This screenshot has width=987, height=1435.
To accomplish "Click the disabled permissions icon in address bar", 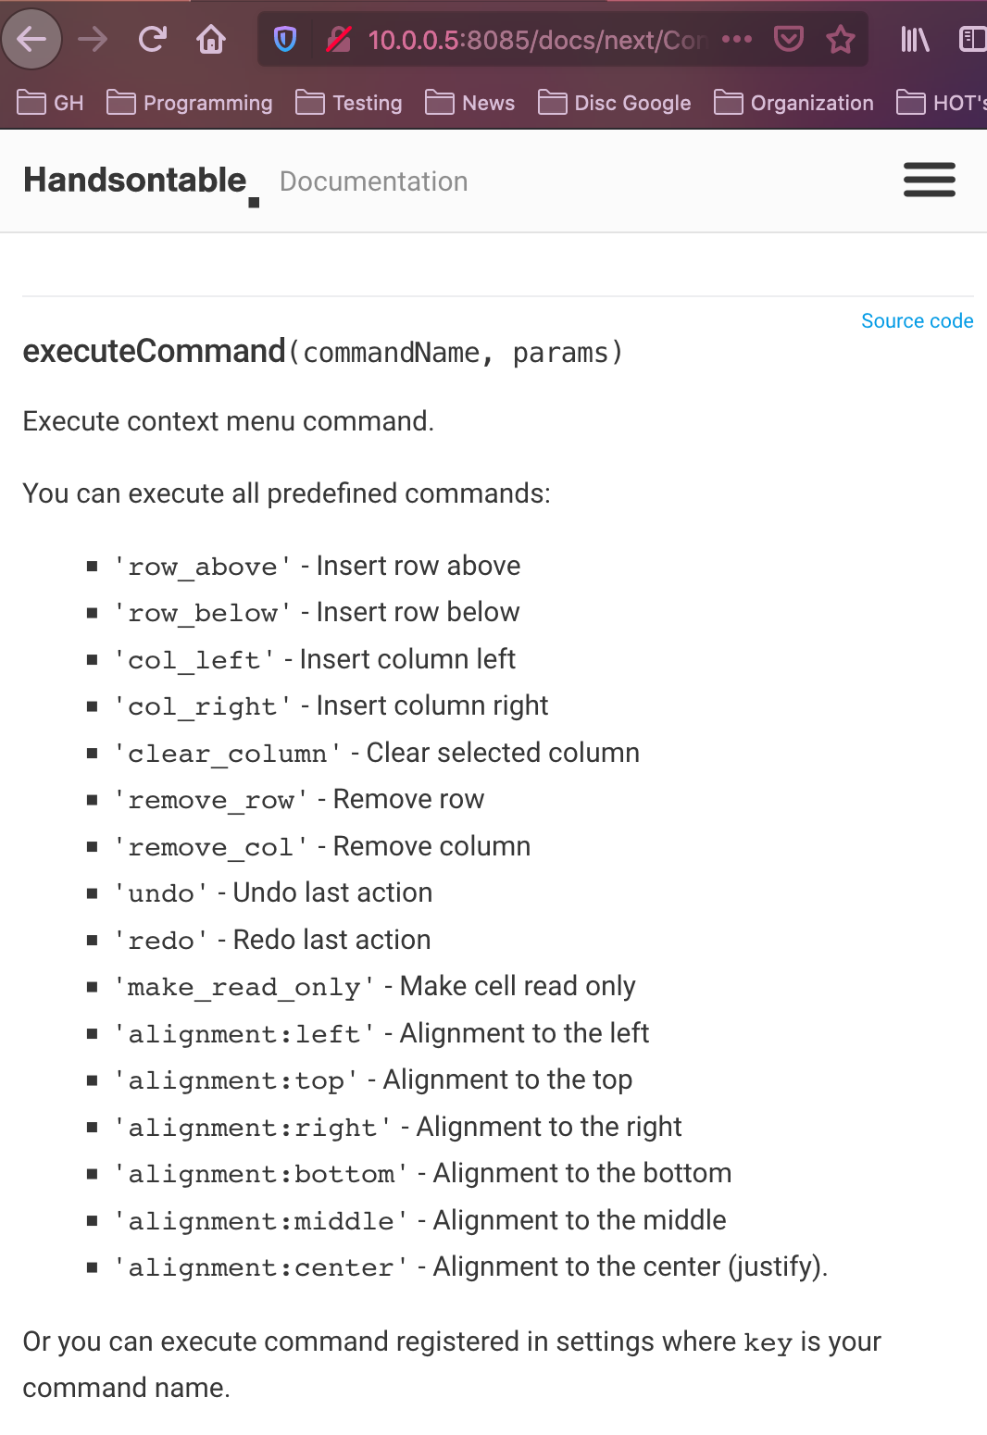I will (x=339, y=39).
